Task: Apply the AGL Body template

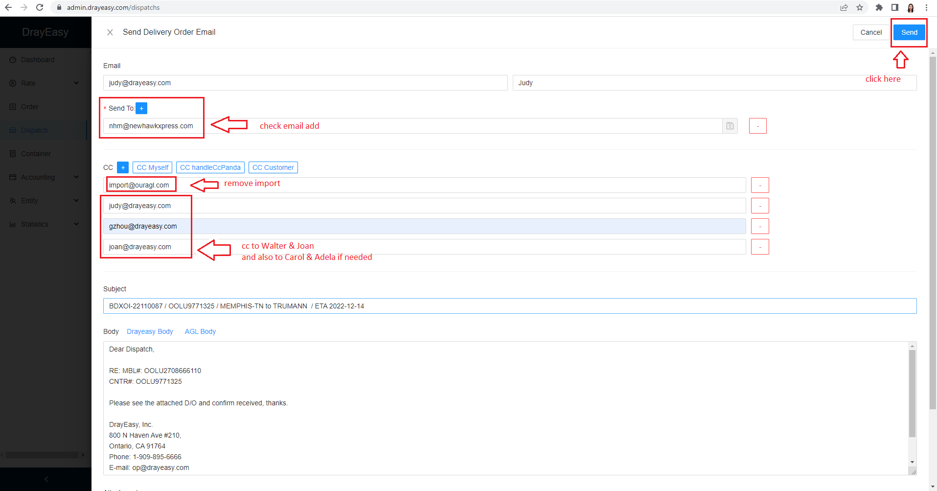Action: click(200, 331)
